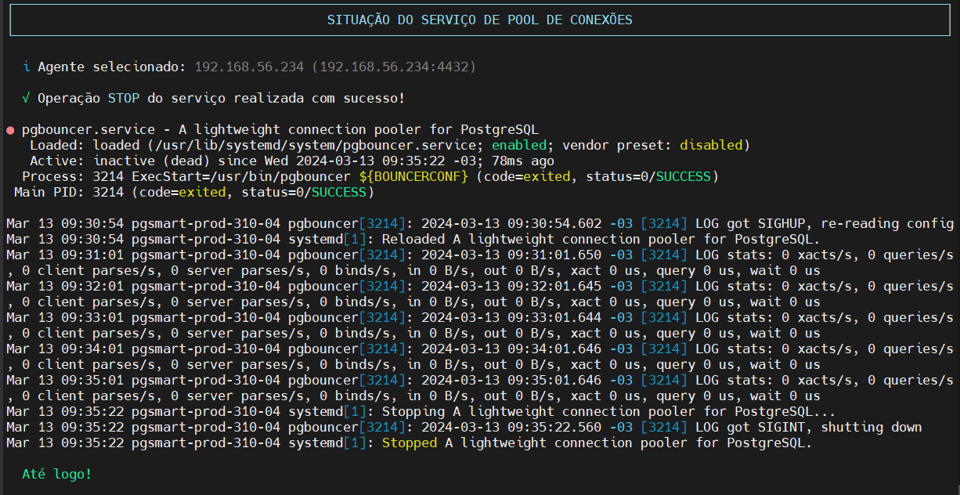
Task: Click the green "enabled" status word
Action: 519,145
